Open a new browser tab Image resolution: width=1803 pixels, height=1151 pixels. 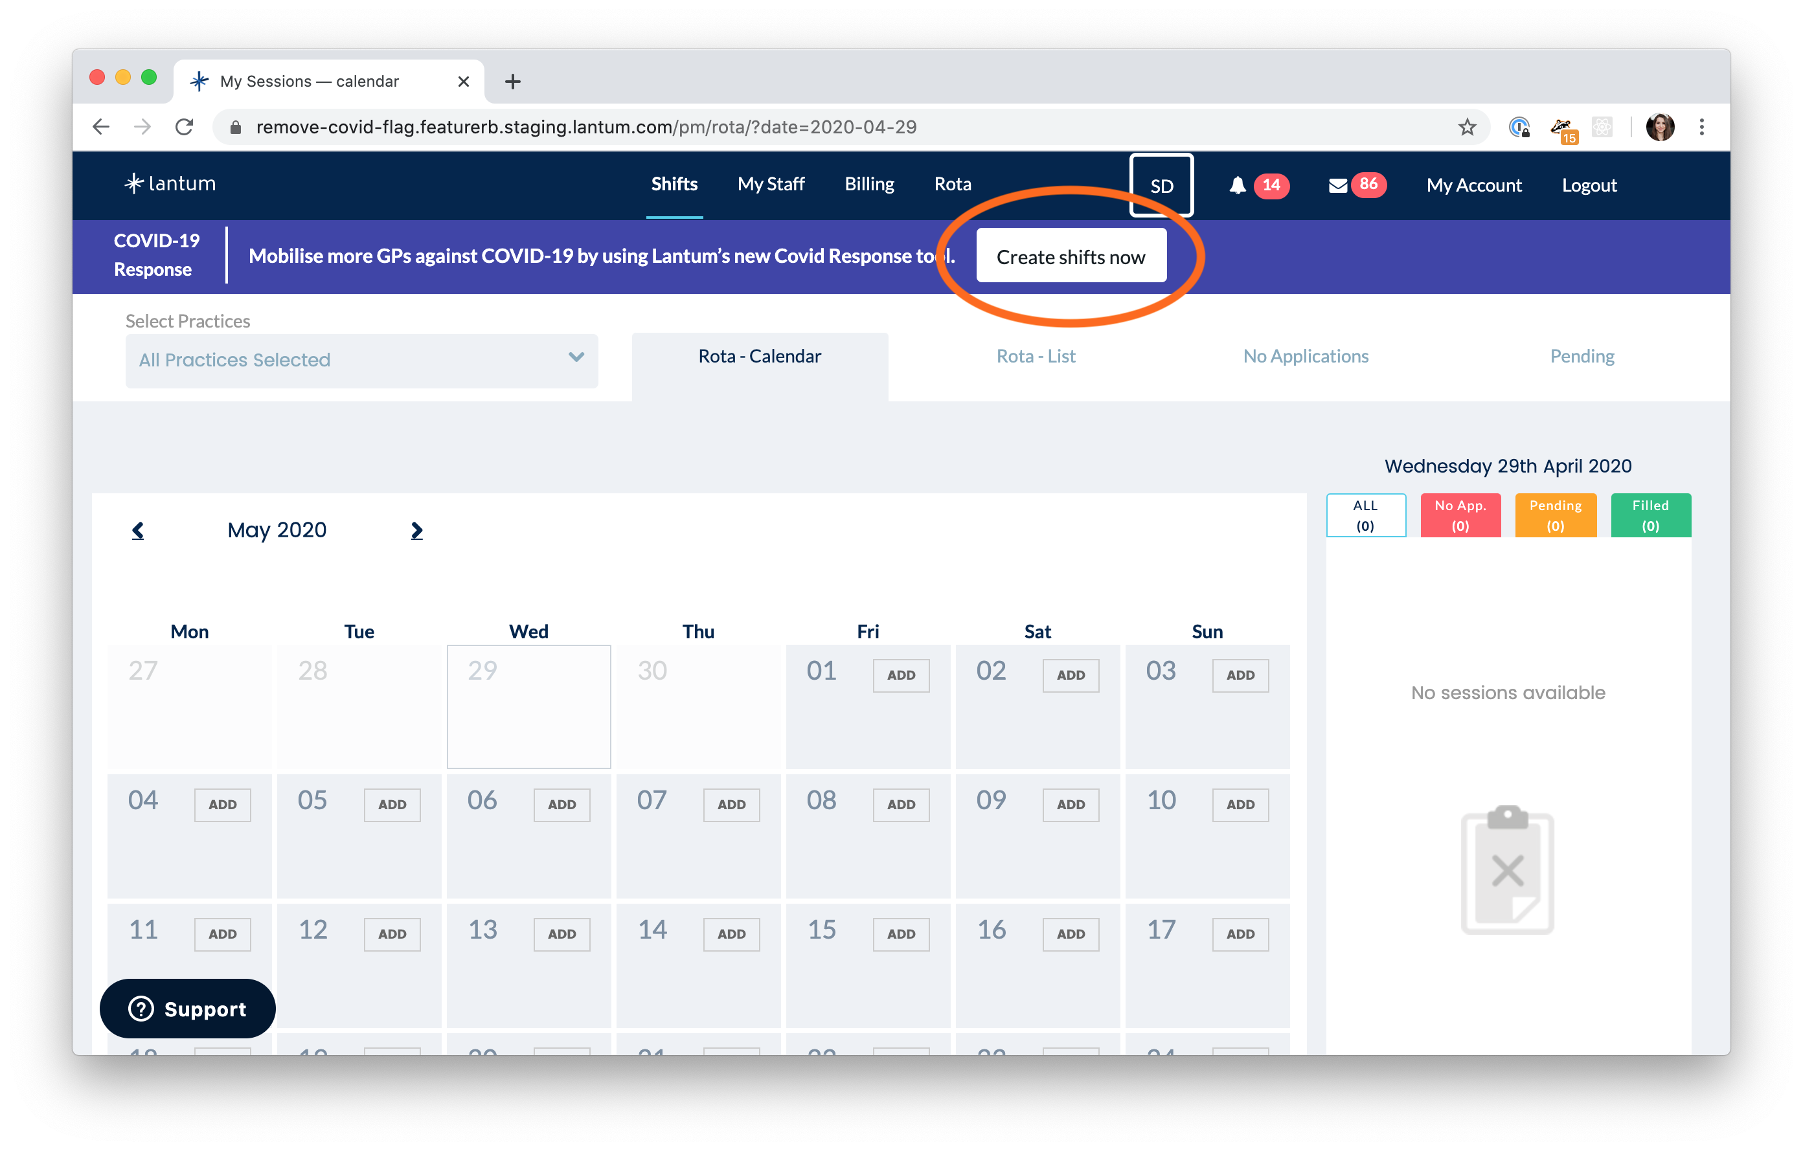click(x=512, y=82)
